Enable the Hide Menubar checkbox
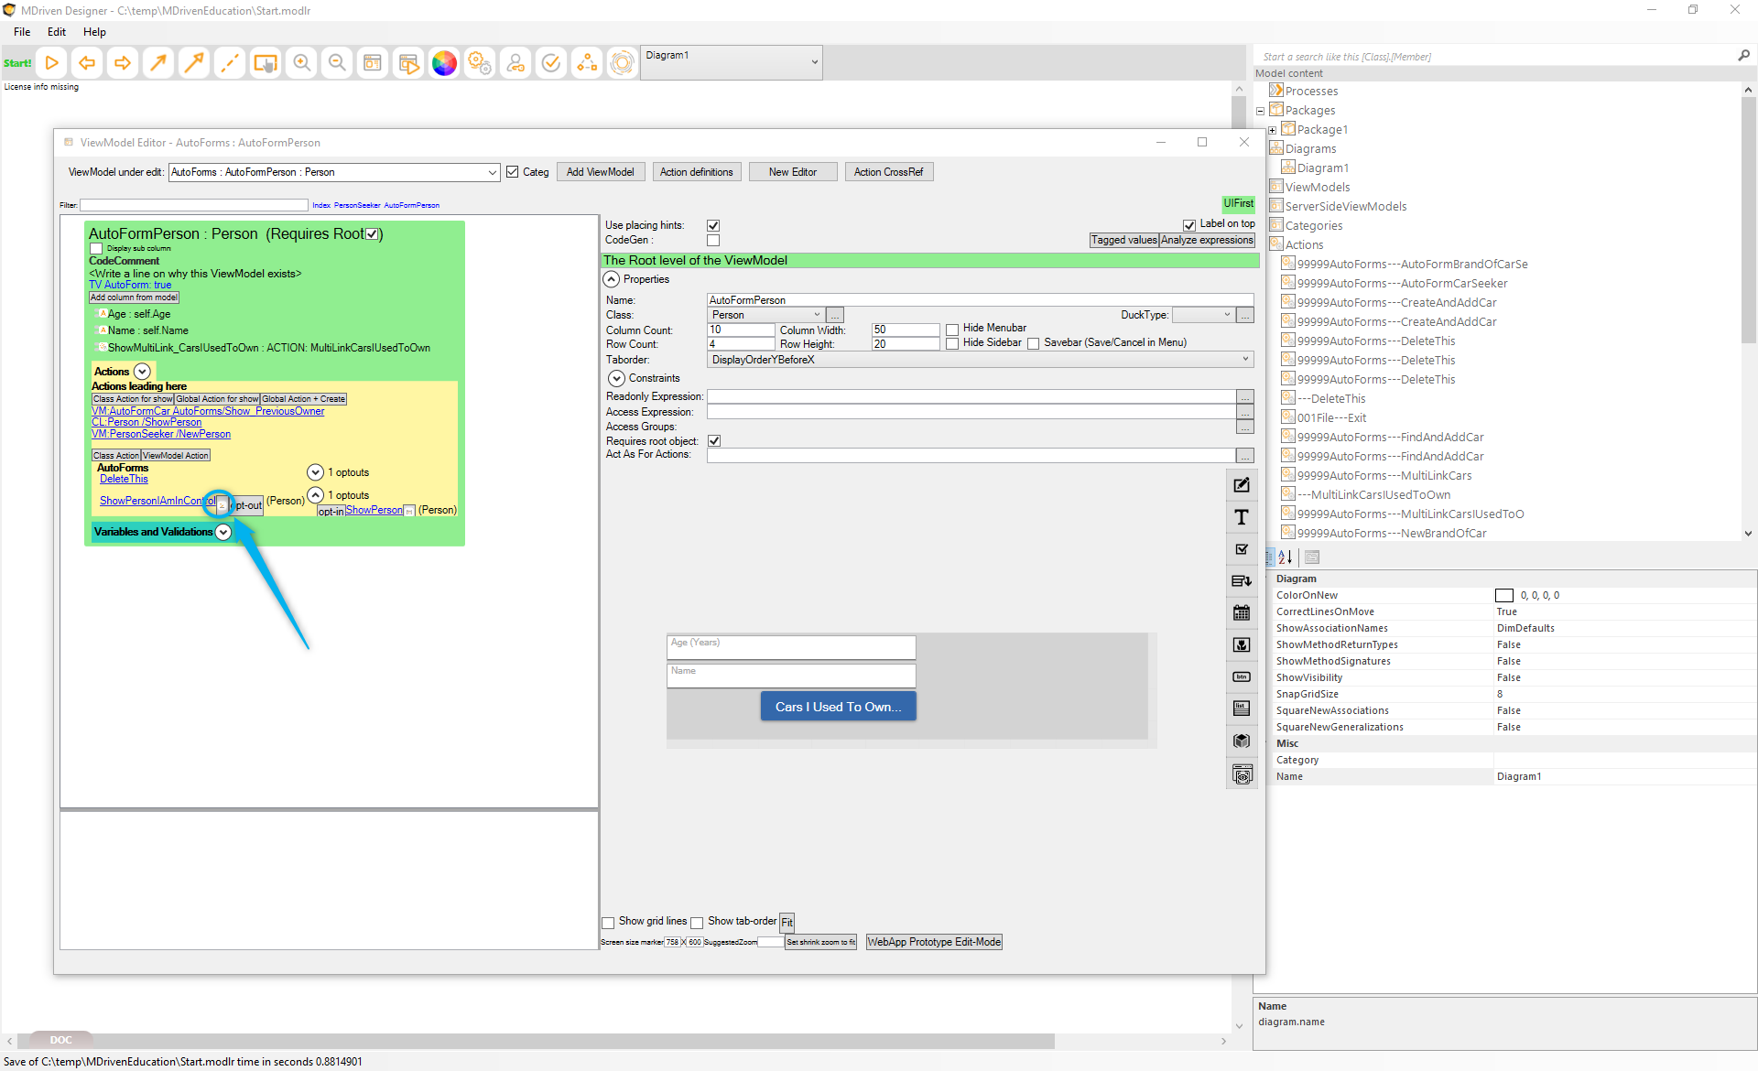Viewport: 1758px width, 1071px height. [952, 329]
